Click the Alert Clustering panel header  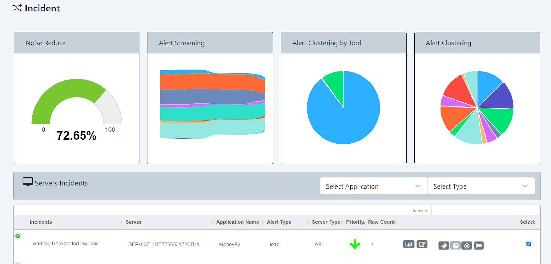point(477,43)
